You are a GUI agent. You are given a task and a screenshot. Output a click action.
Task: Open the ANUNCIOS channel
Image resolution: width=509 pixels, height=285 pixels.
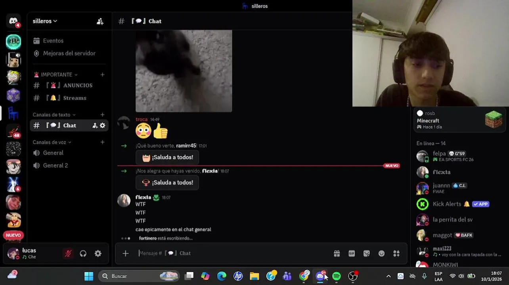tap(69, 85)
